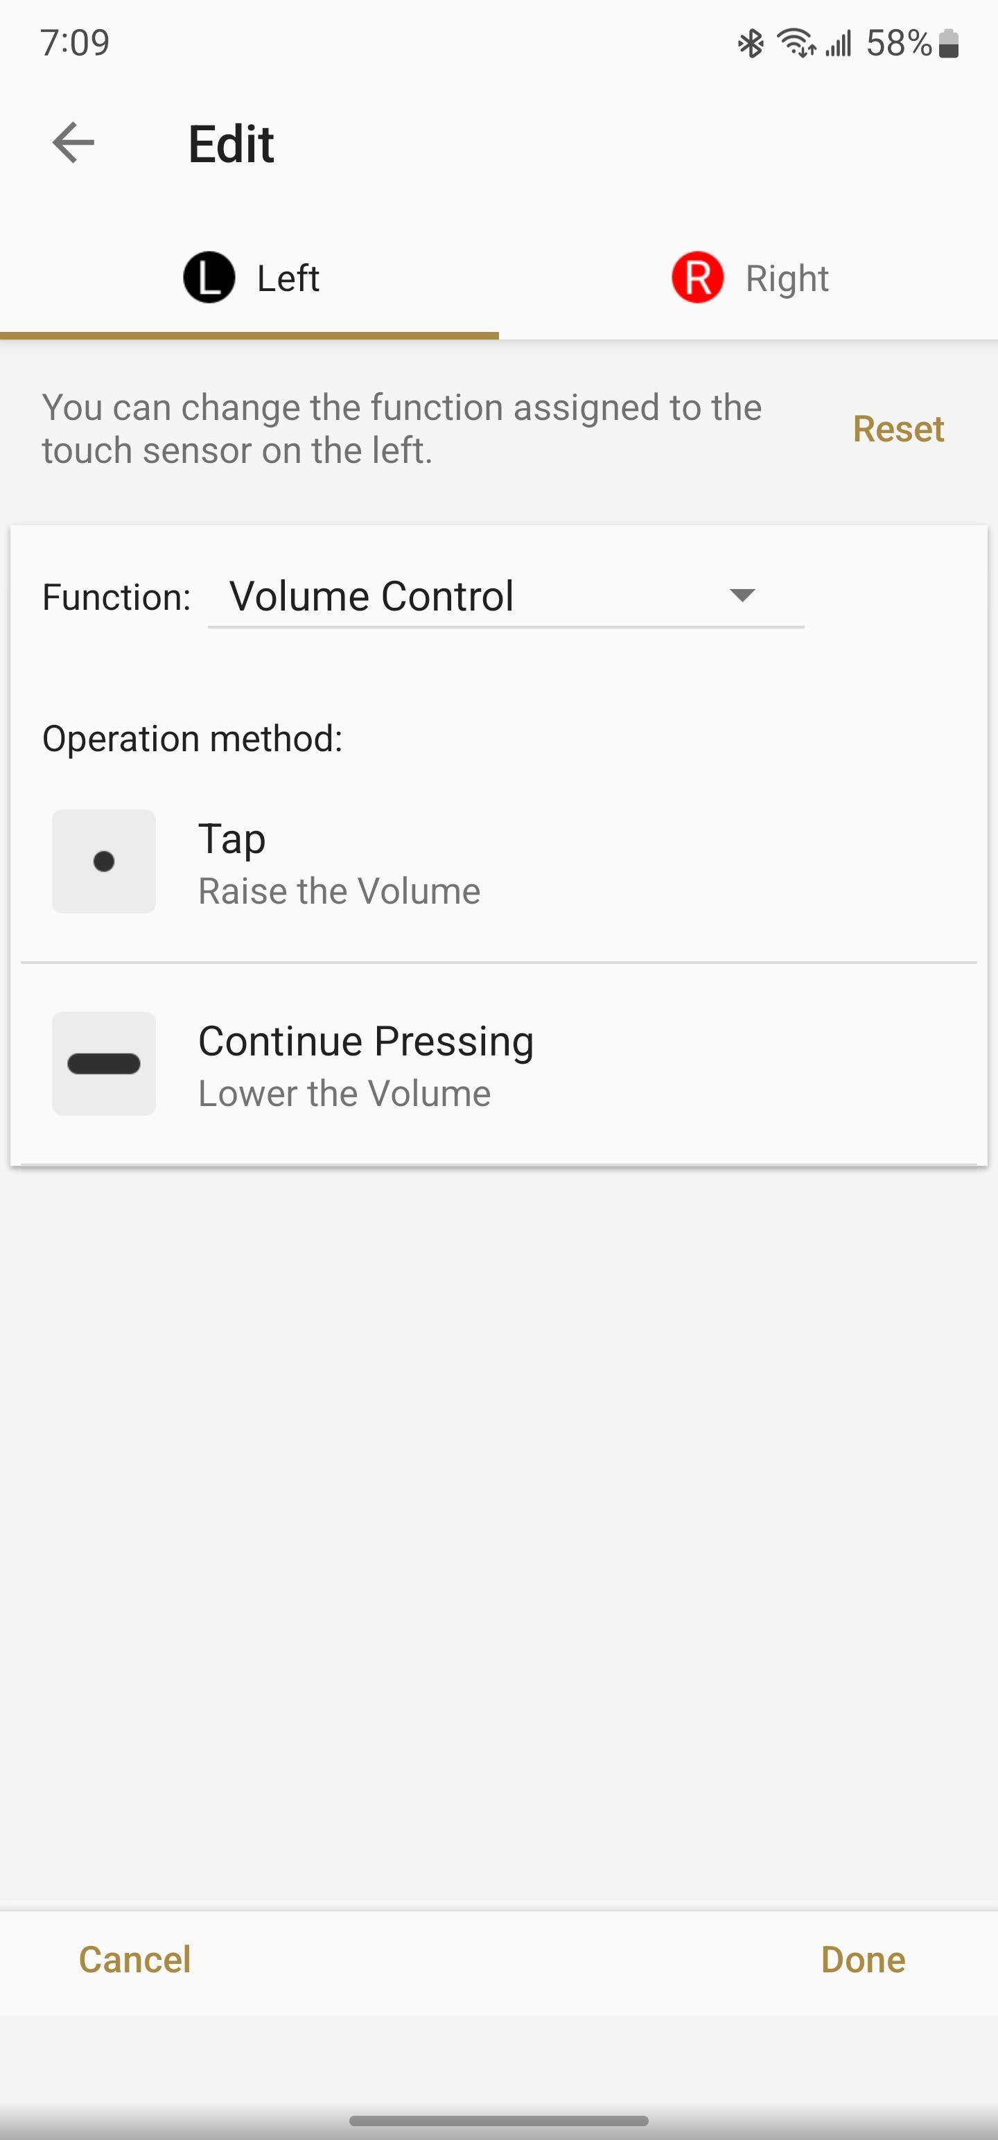998x2140 pixels.
Task: Tap the Wi-Fi status icon
Action: (x=795, y=43)
